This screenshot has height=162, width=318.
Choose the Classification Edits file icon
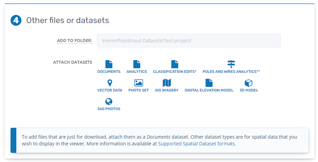pos(175,64)
